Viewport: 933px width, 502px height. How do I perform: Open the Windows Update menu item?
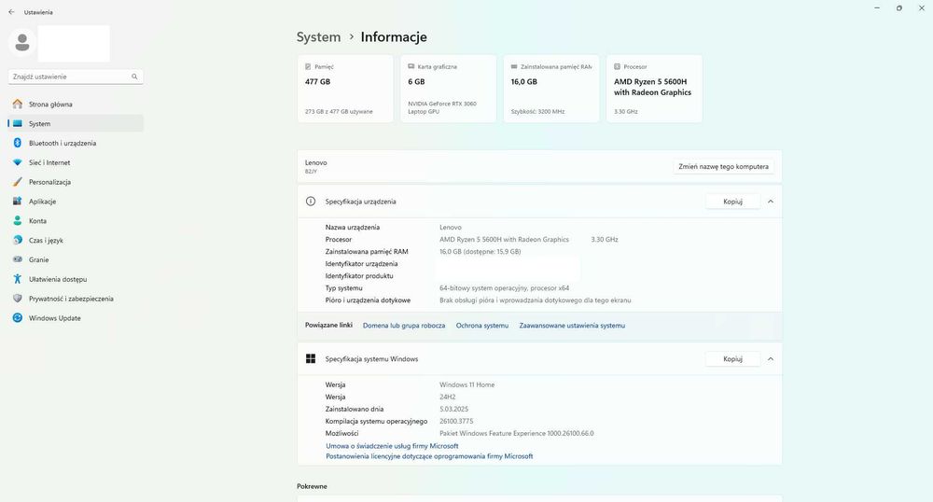coord(76,318)
